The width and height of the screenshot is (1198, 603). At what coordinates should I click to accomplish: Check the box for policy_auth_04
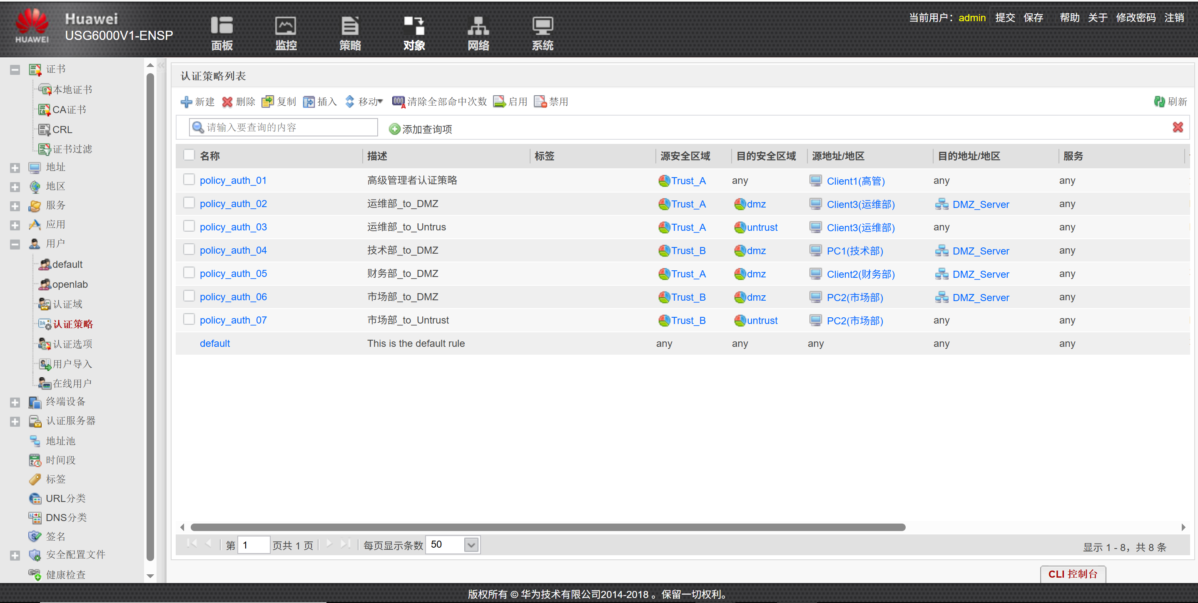[189, 250]
